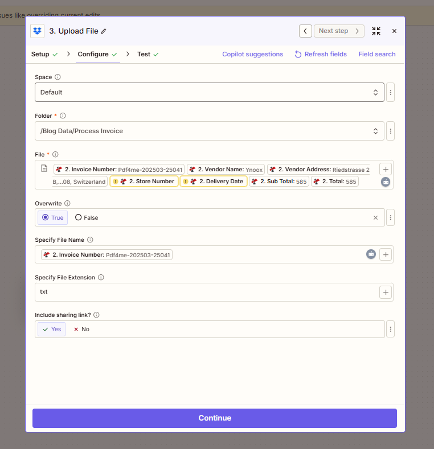The height and width of the screenshot is (449, 434).
Task: Choose Yes for Include sharing link
Action: pos(52,329)
